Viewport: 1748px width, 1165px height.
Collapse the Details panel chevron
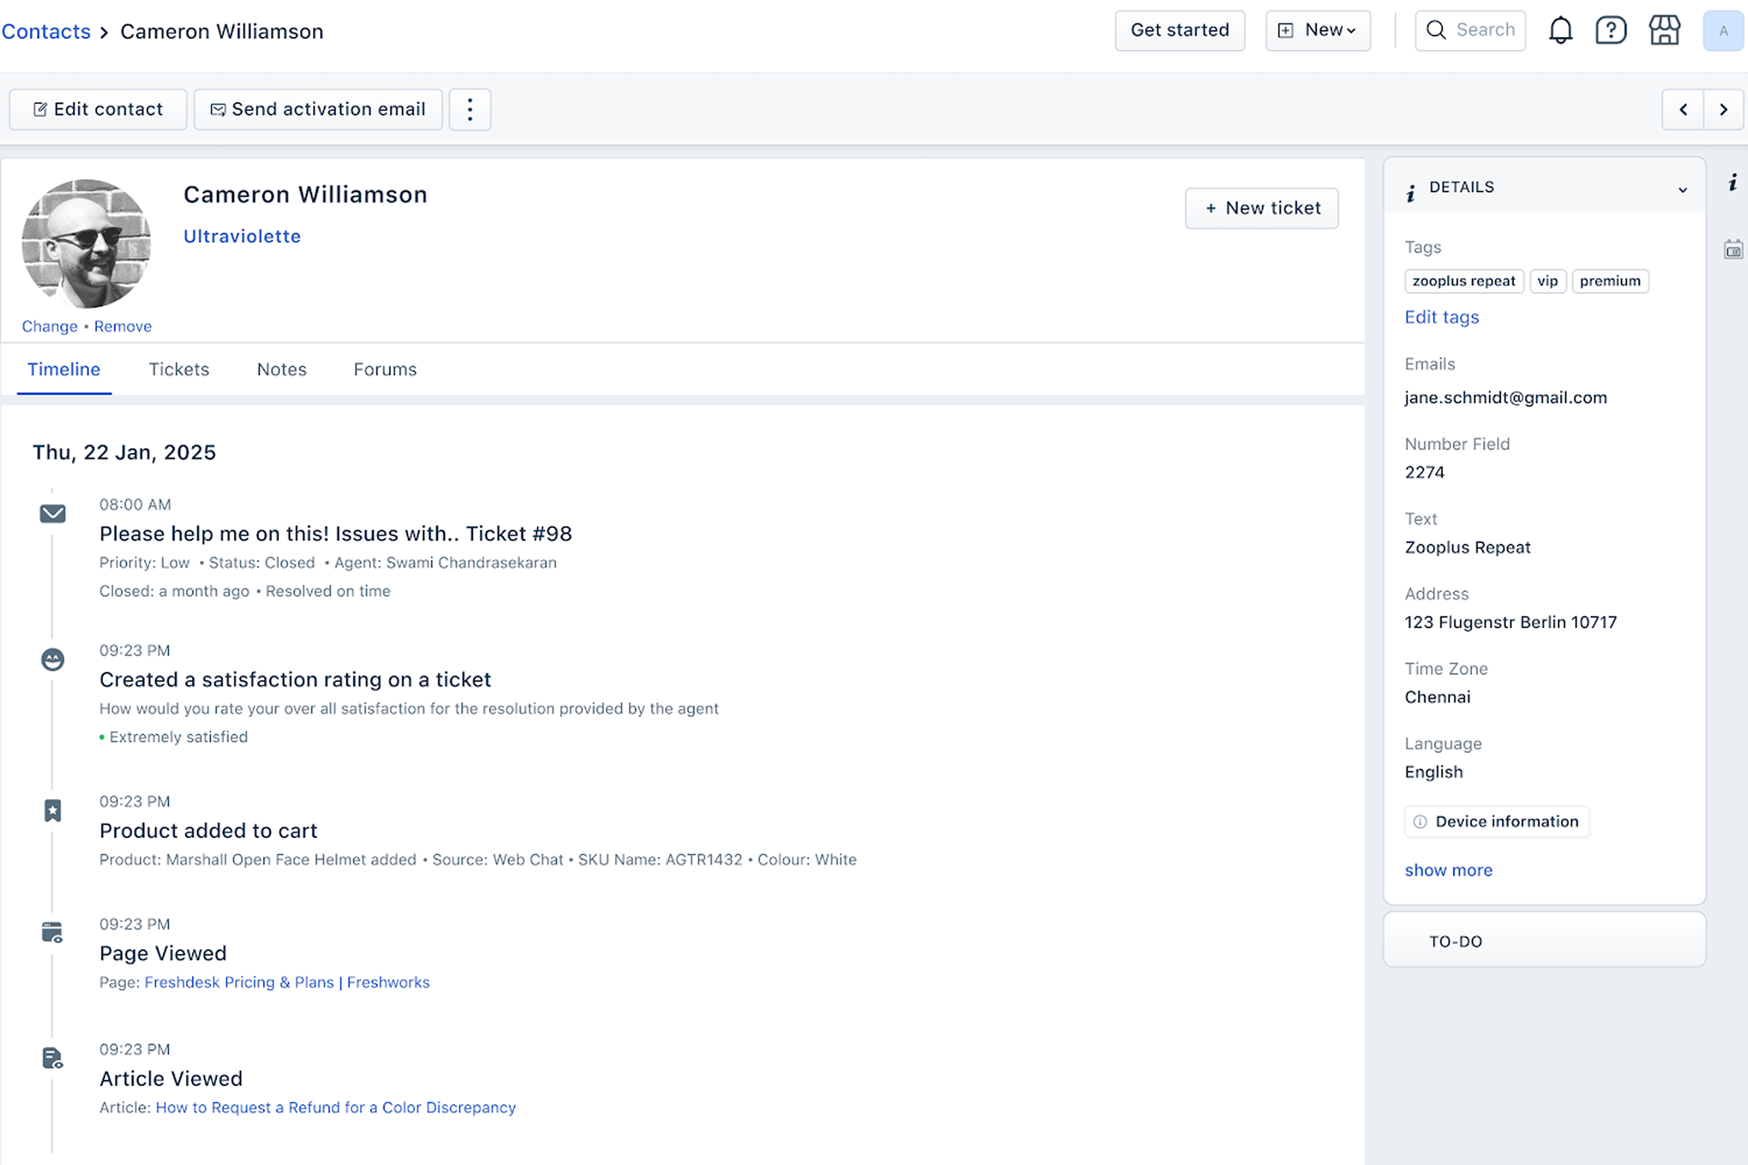1682,190
